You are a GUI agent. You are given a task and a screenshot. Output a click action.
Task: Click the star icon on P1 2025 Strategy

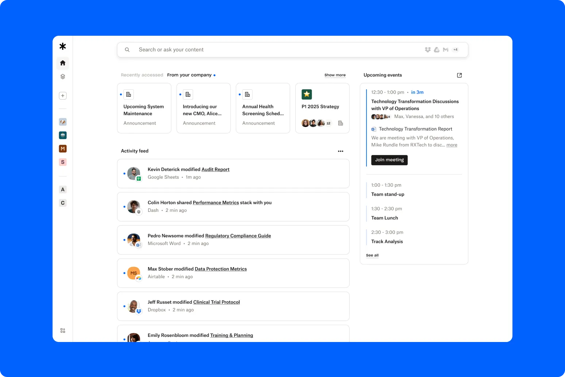pyautogui.click(x=307, y=94)
